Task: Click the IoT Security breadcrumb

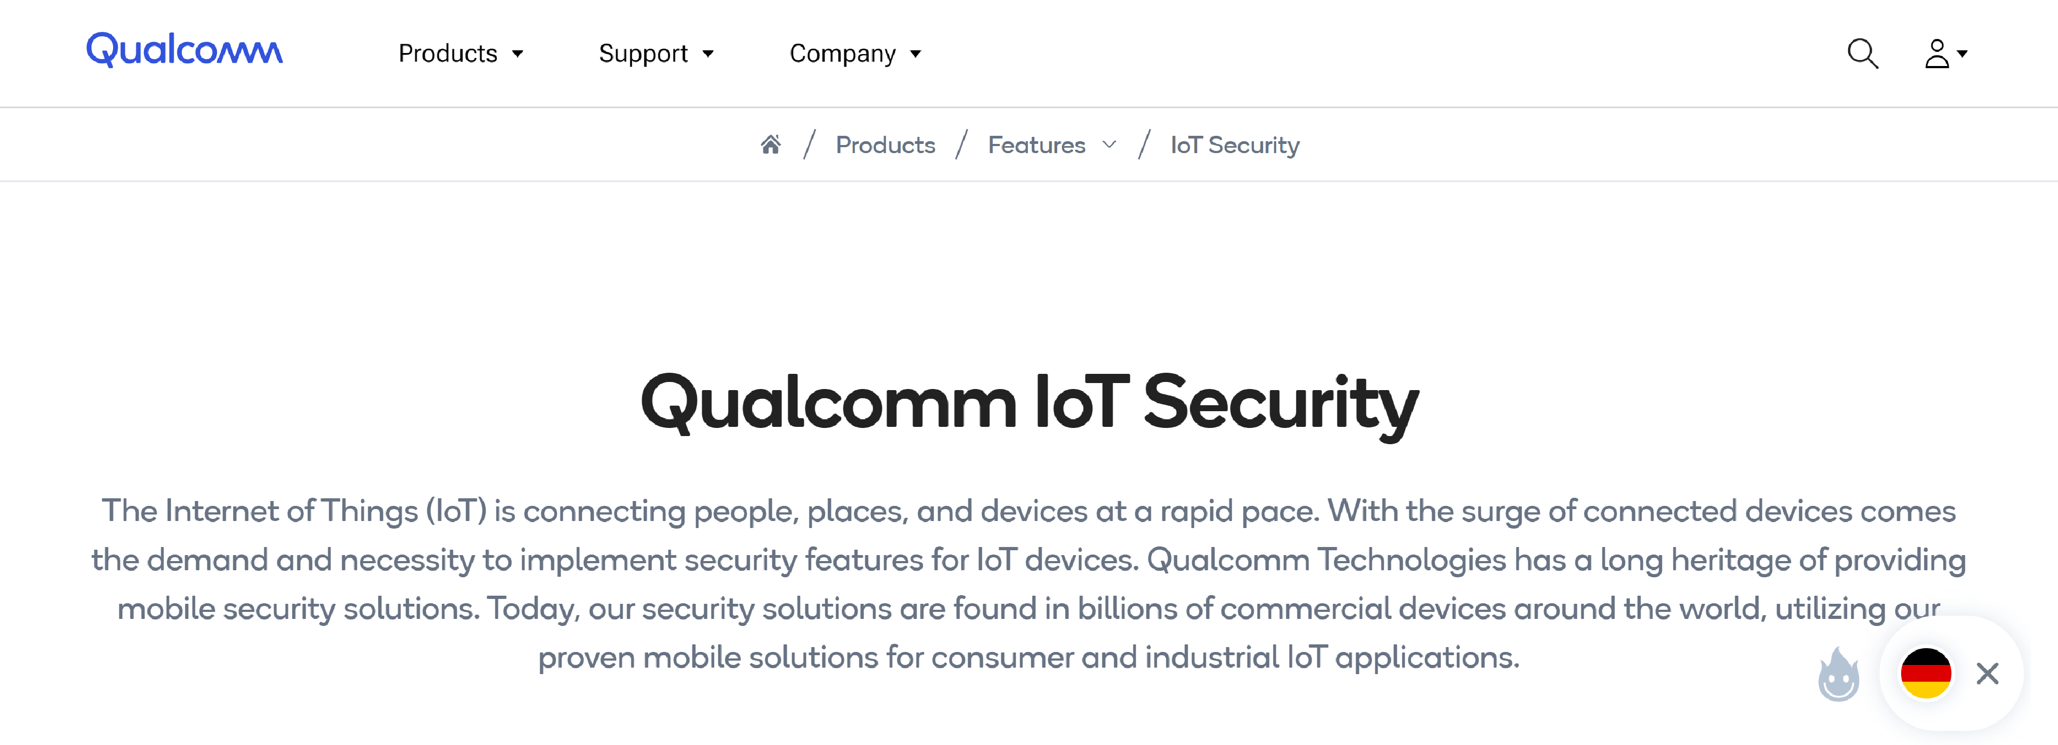Action: [1235, 144]
